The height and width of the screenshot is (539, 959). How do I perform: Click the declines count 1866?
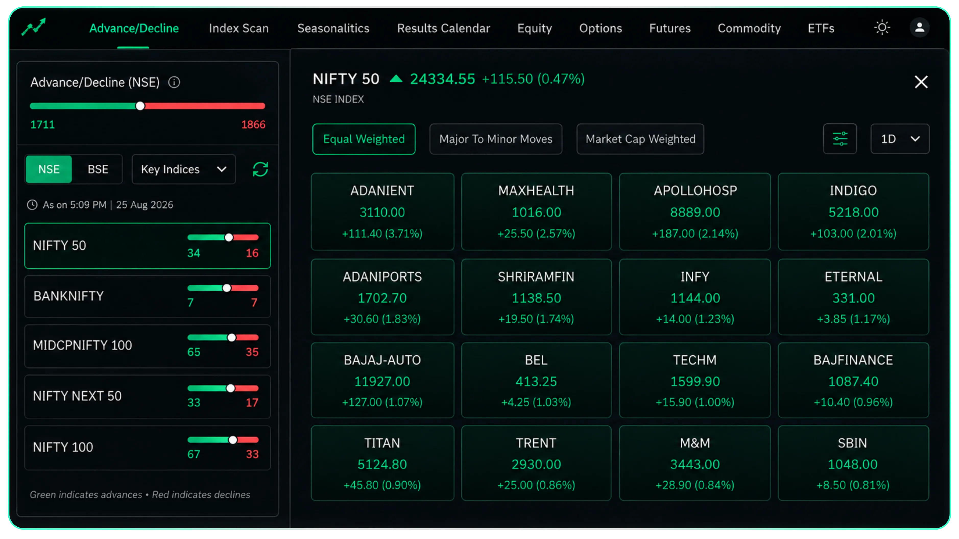tap(253, 124)
